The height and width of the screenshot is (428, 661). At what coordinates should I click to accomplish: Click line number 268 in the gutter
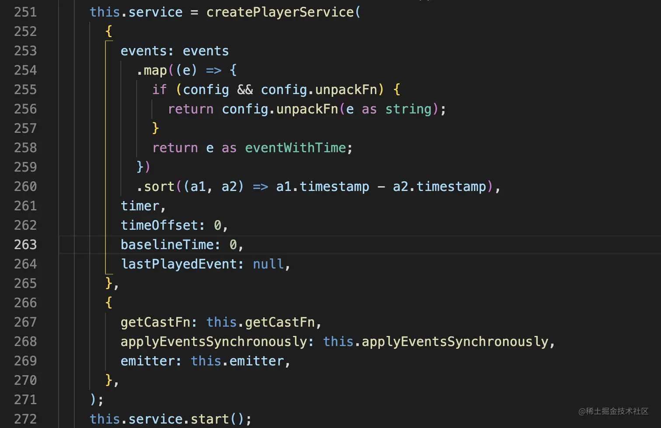tap(25, 342)
